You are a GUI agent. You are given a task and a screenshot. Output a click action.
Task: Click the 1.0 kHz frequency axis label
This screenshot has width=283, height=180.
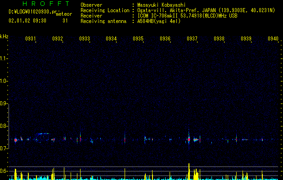tap(4, 81)
